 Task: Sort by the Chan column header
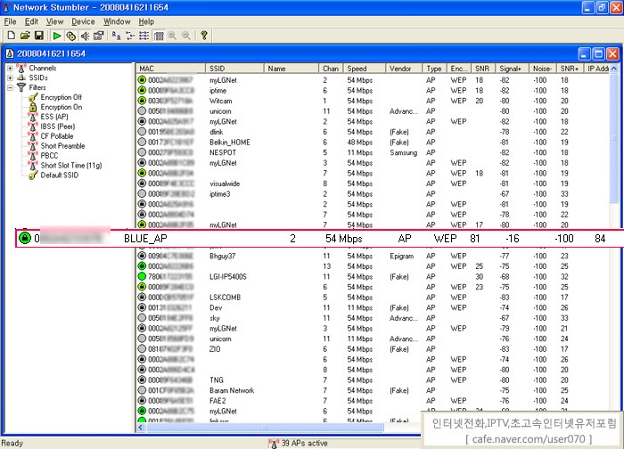[331, 69]
